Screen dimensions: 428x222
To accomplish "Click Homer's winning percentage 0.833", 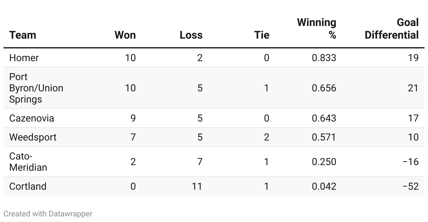I will click(x=324, y=58).
